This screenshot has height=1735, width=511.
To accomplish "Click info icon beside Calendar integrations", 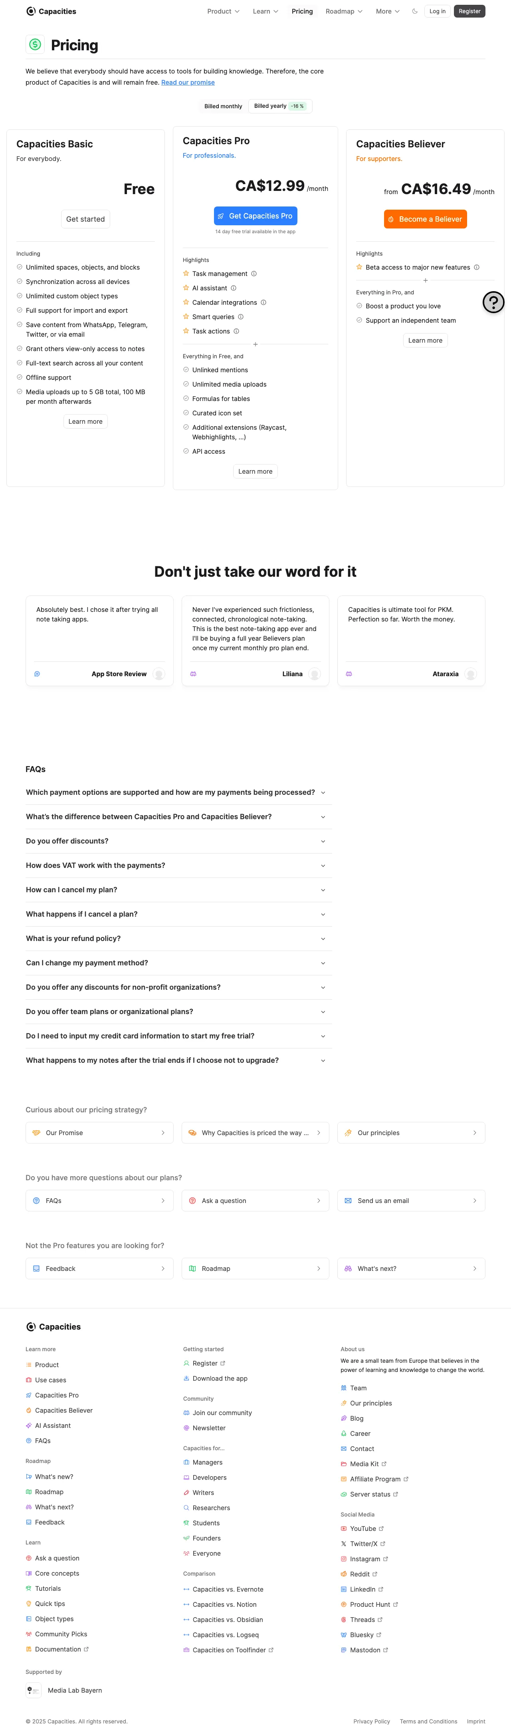I will [263, 302].
